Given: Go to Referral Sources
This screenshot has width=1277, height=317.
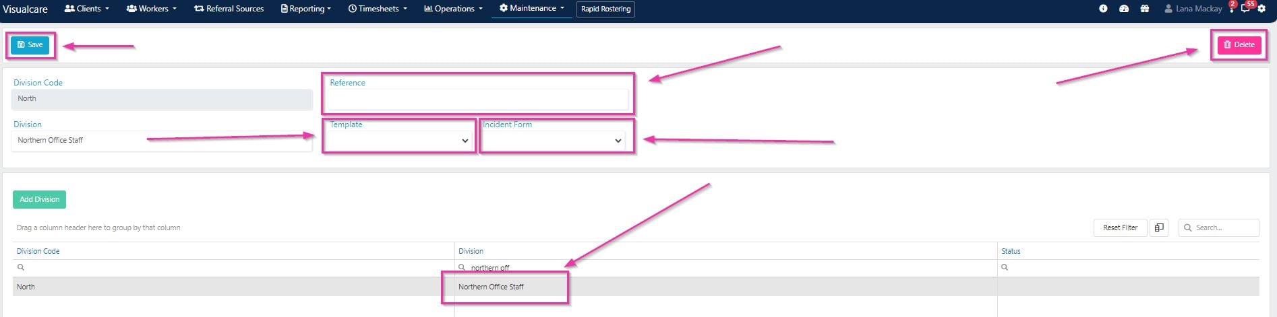Looking at the screenshot, I should coord(229,9).
